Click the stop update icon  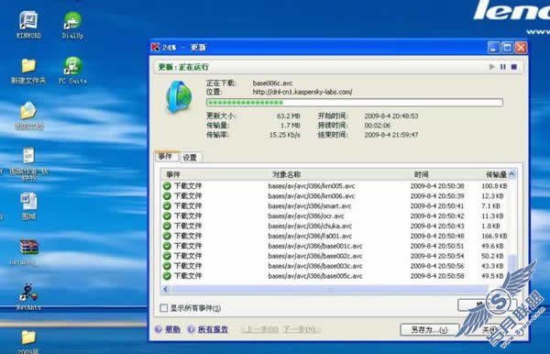[514, 67]
